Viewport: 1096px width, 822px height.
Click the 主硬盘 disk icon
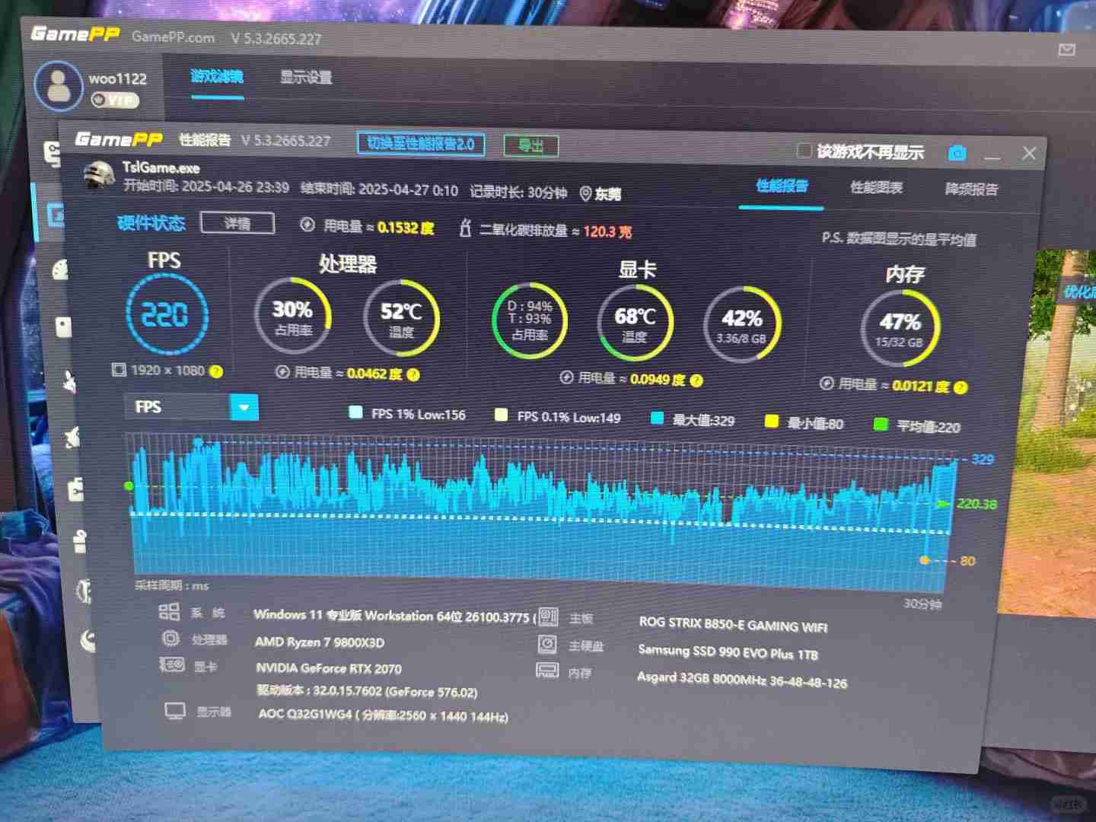click(x=547, y=644)
